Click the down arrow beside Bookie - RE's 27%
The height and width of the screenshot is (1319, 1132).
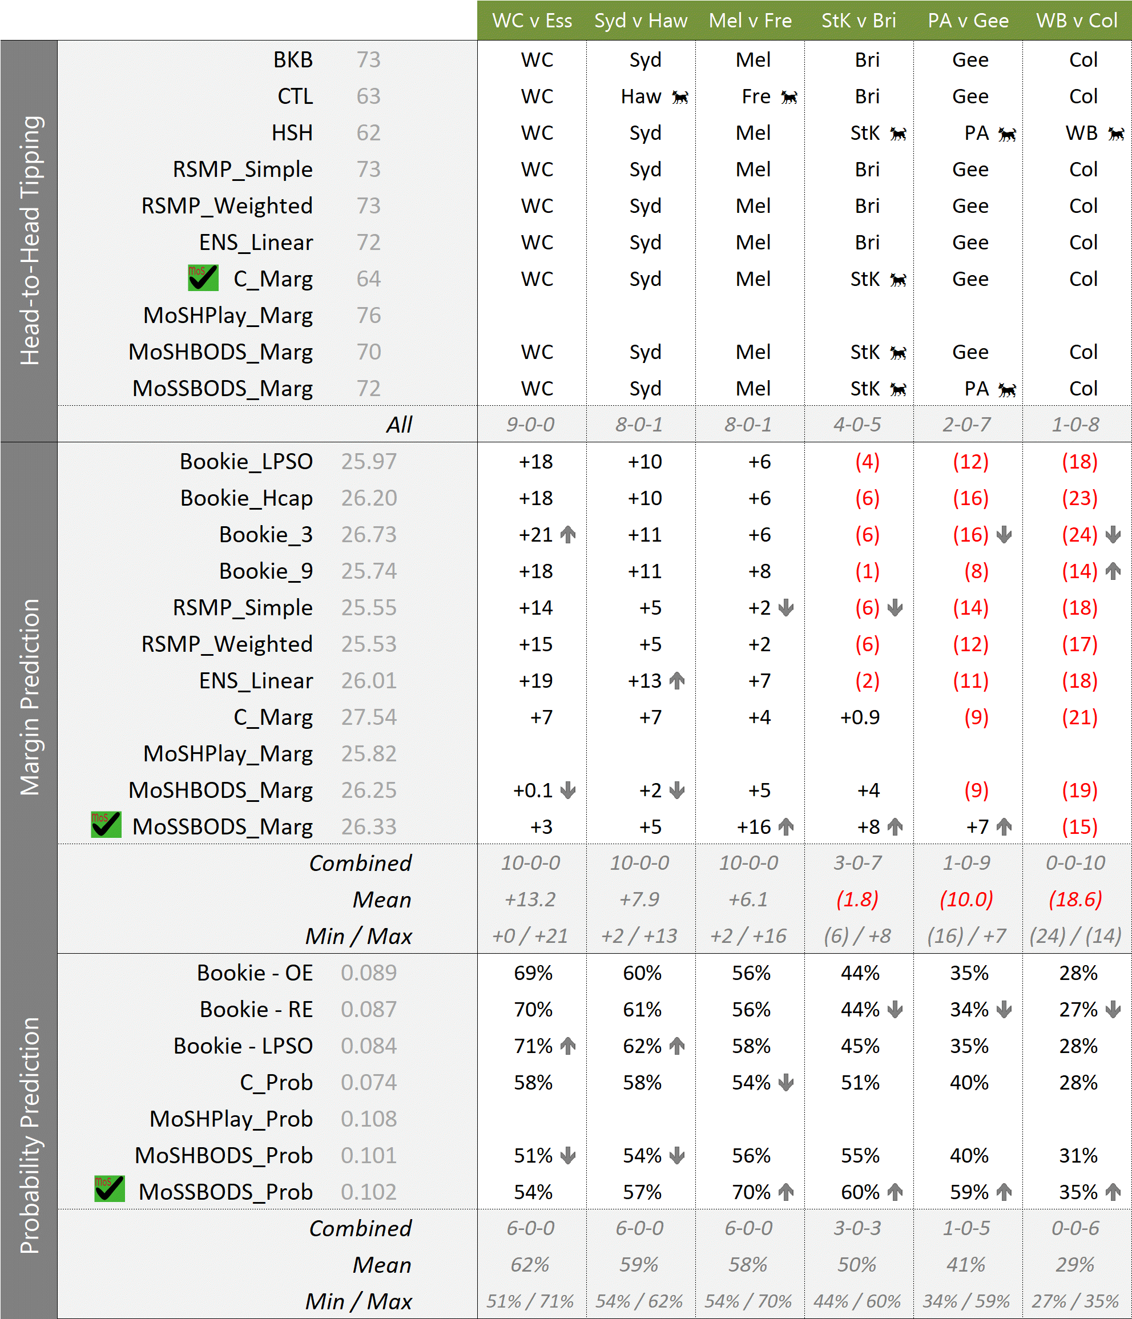(1113, 1010)
